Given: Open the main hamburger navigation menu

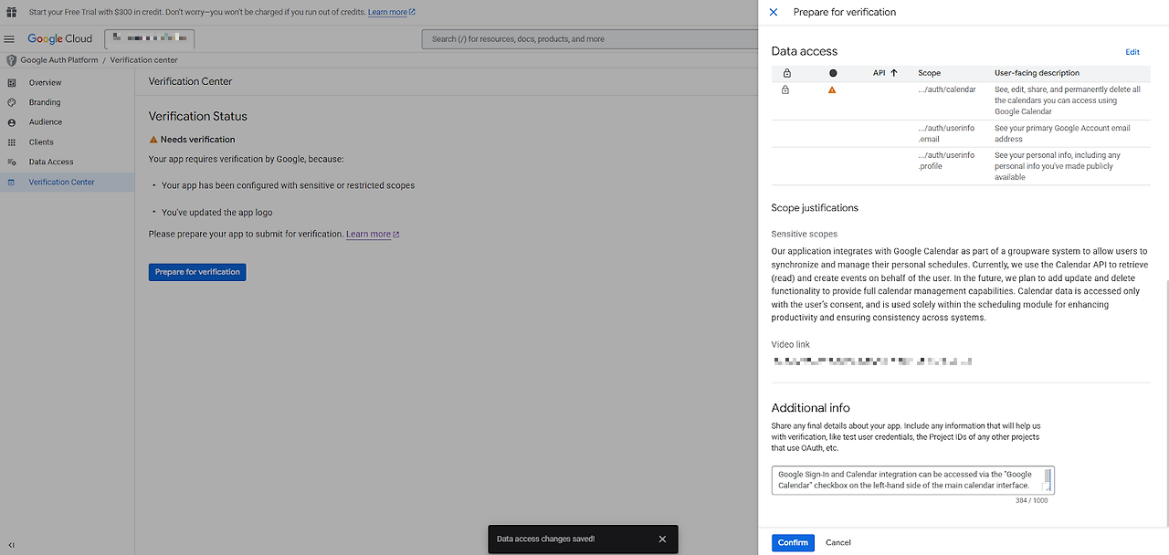Looking at the screenshot, I should click(x=10, y=39).
